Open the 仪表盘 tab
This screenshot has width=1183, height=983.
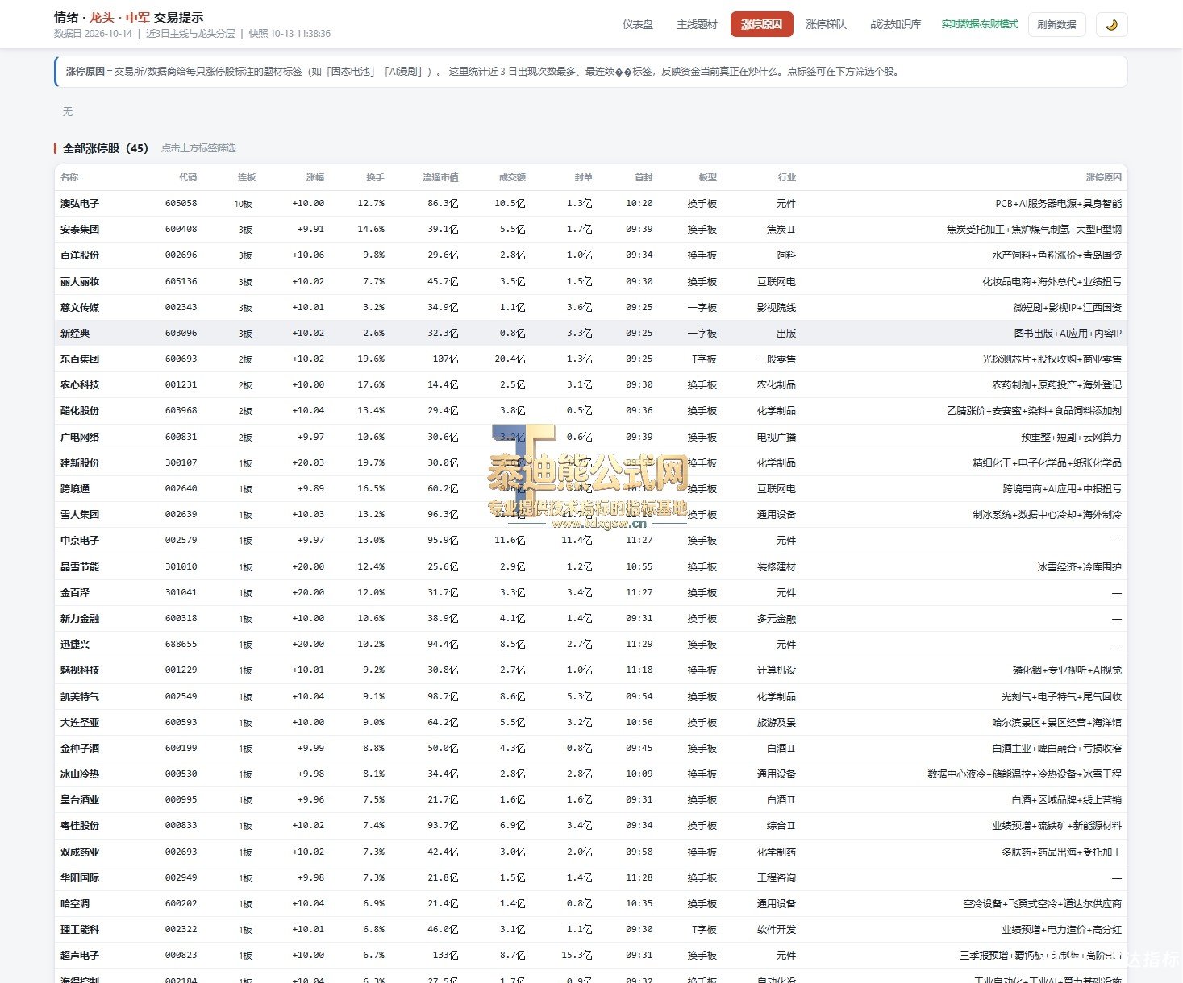click(637, 24)
